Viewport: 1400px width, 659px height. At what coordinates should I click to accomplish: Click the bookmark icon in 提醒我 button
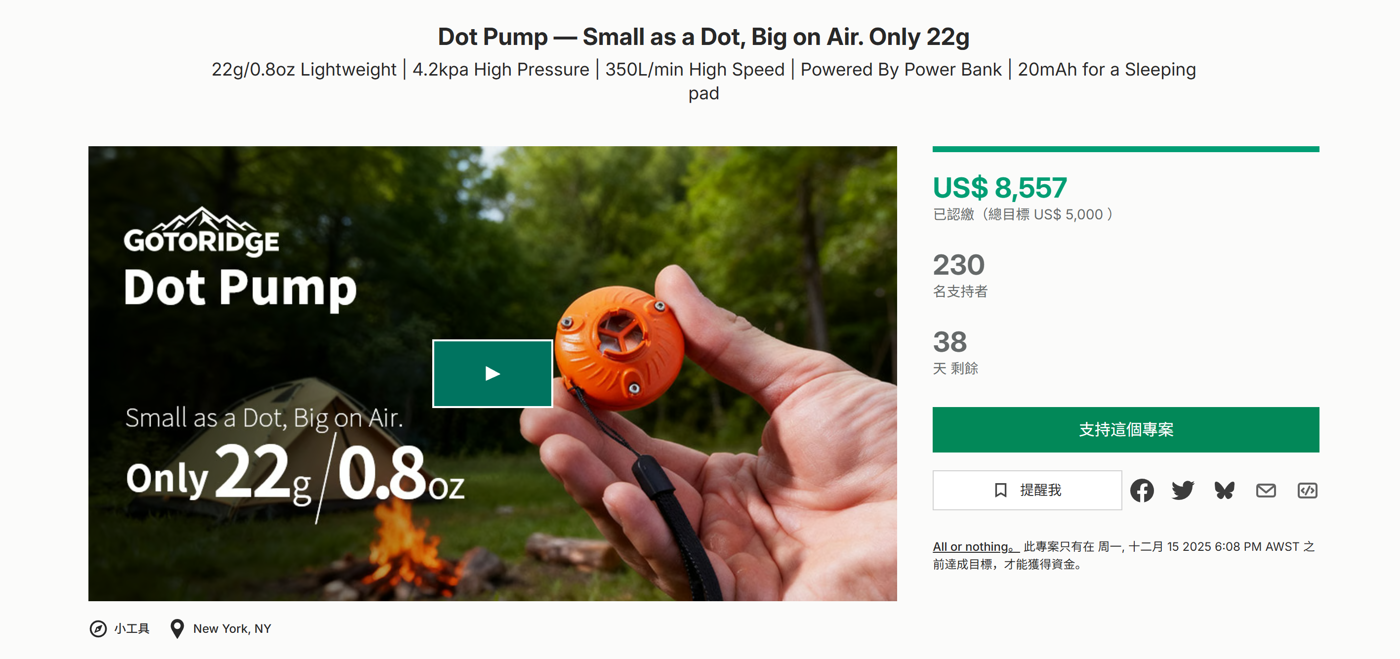pyautogui.click(x=1000, y=490)
